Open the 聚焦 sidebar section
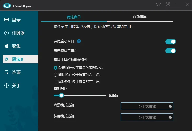 tap(16, 46)
